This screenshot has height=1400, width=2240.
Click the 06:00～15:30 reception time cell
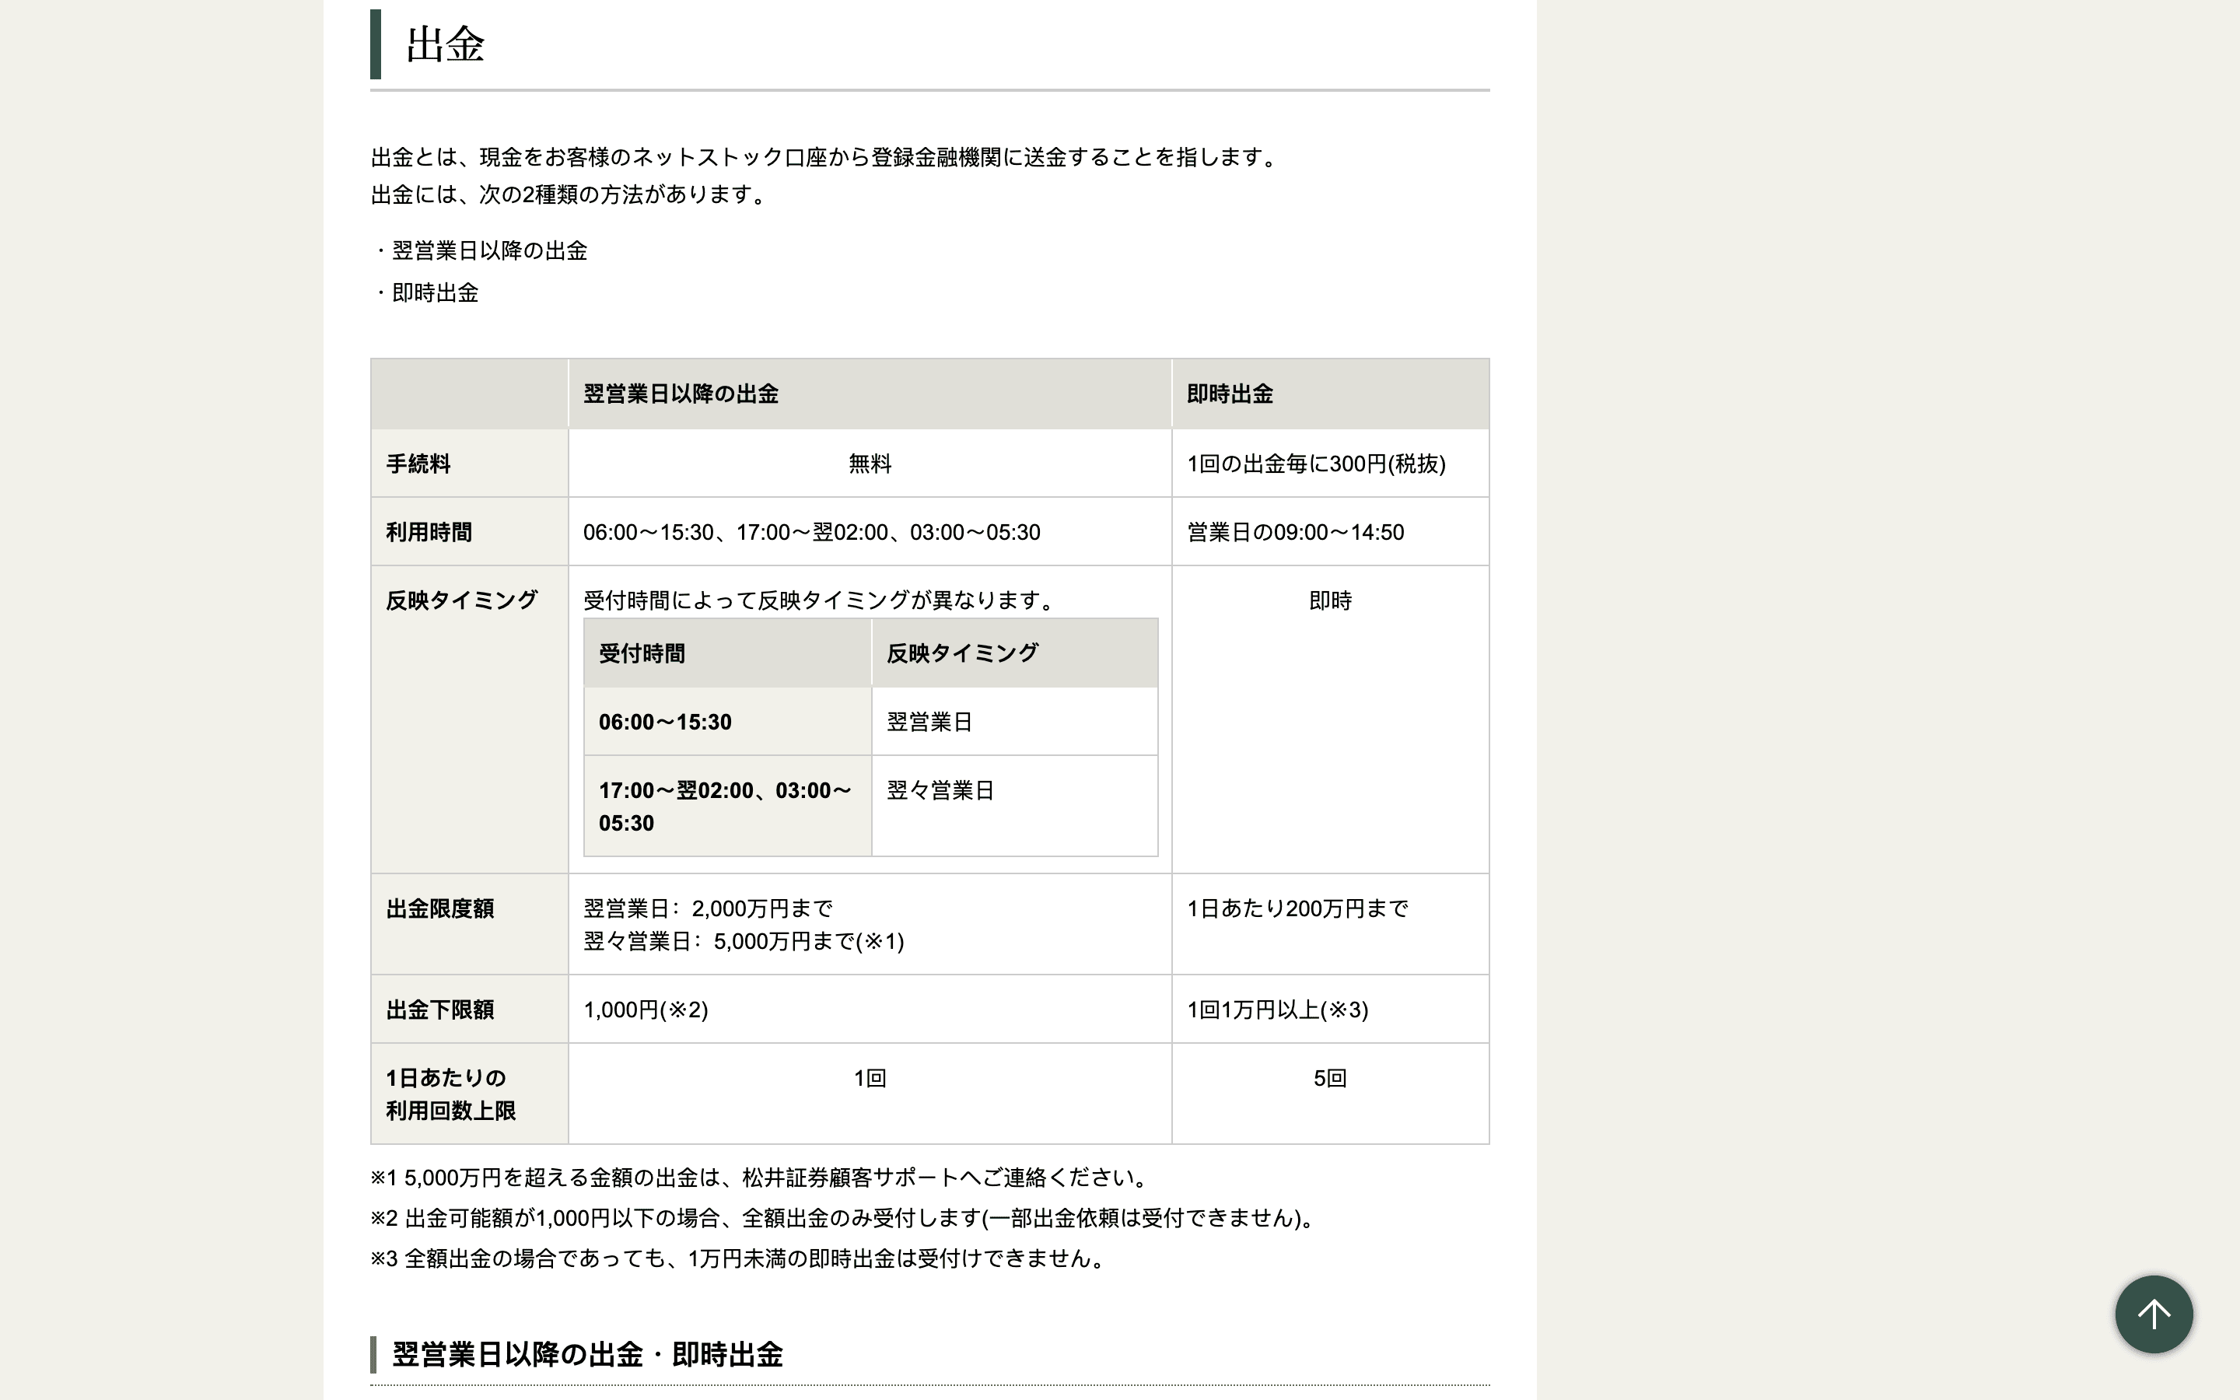point(666,723)
